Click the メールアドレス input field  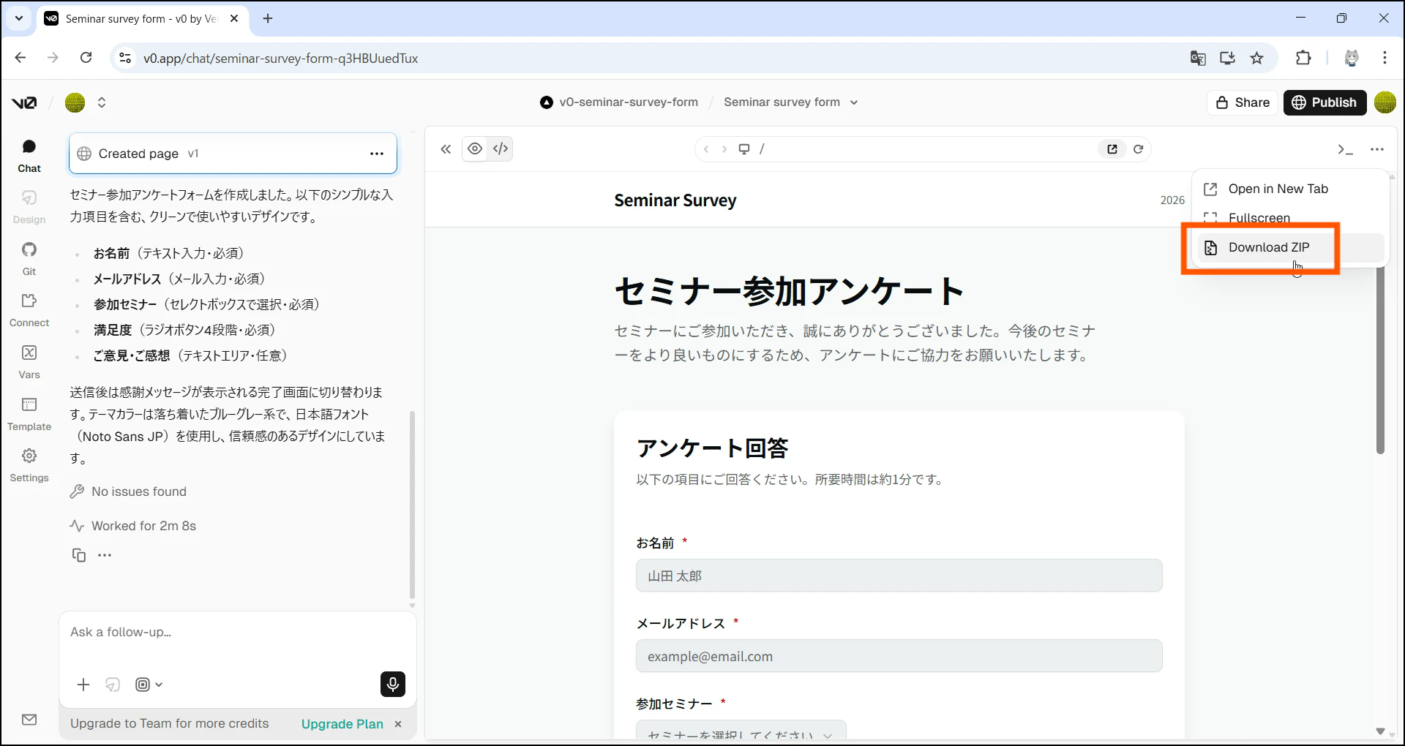point(899,656)
